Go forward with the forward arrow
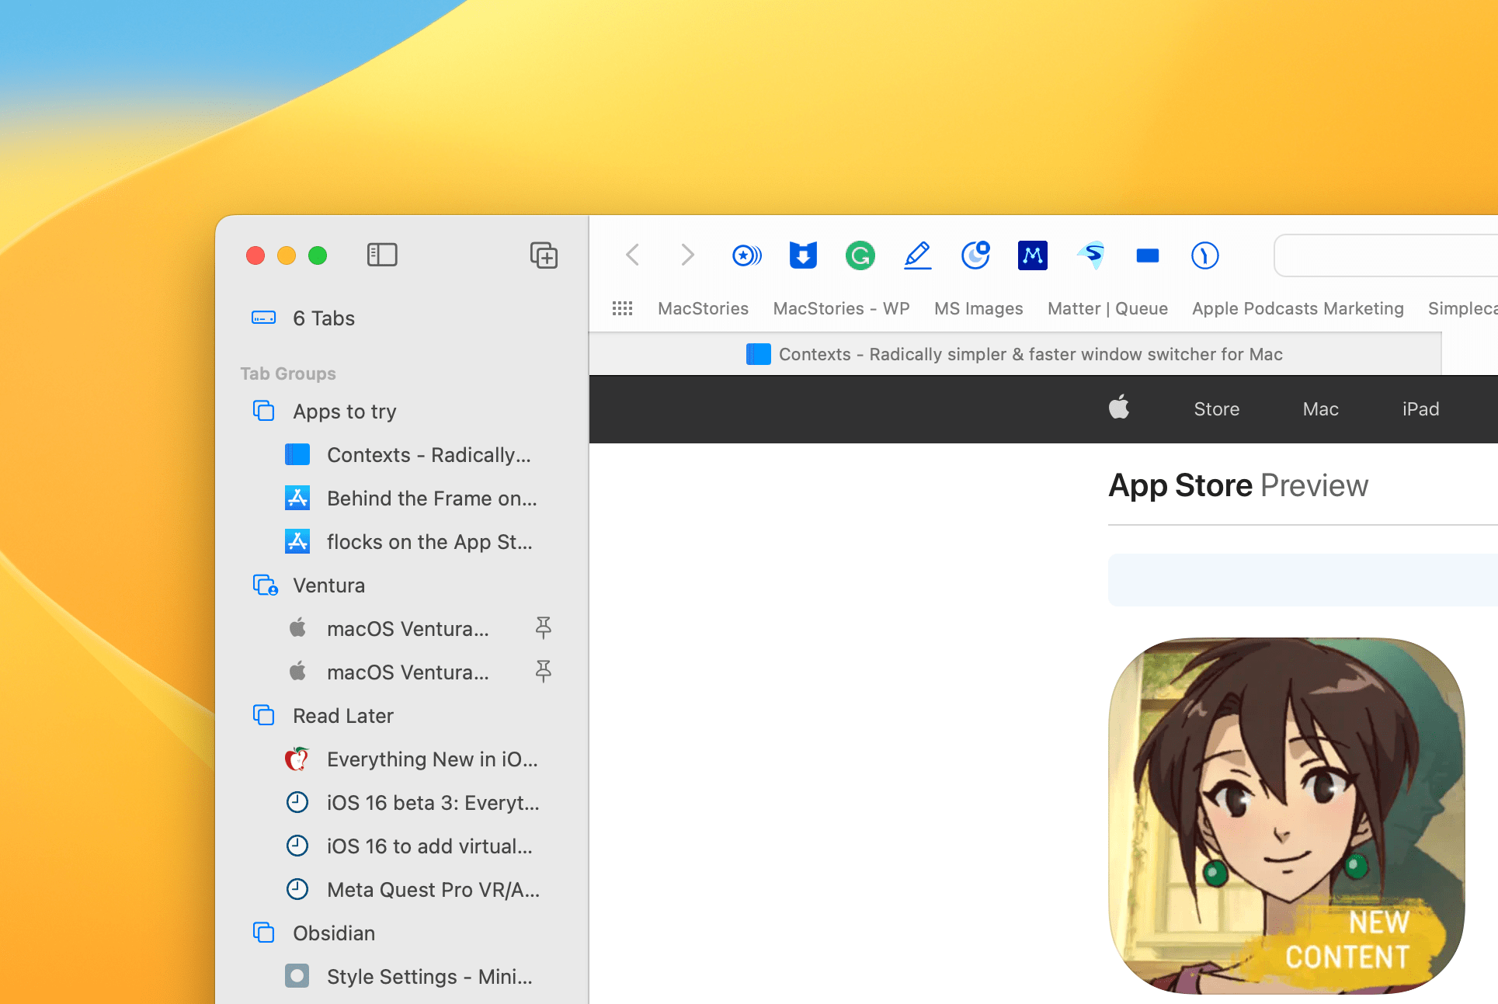The image size is (1498, 1004). point(686,255)
